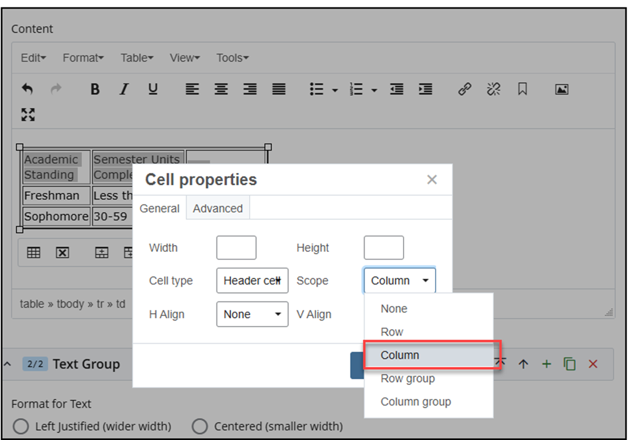Click the Insert image icon
This screenshot has width=634, height=440.
[x=561, y=89]
